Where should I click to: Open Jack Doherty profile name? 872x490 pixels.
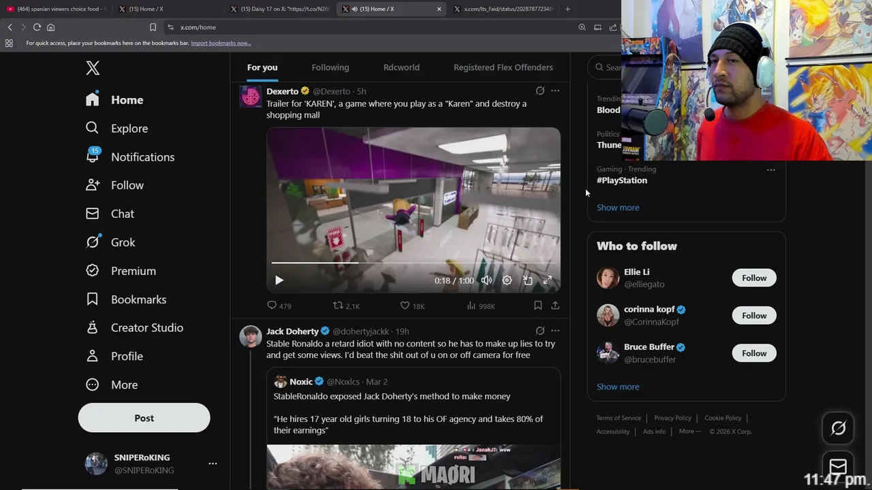click(x=292, y=331)
